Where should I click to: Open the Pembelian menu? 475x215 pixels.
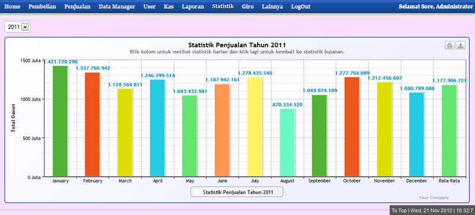coord(42,7)
